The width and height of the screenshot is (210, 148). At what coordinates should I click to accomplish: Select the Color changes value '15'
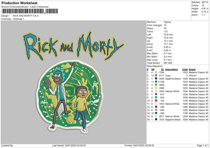[x=165, y=25]
